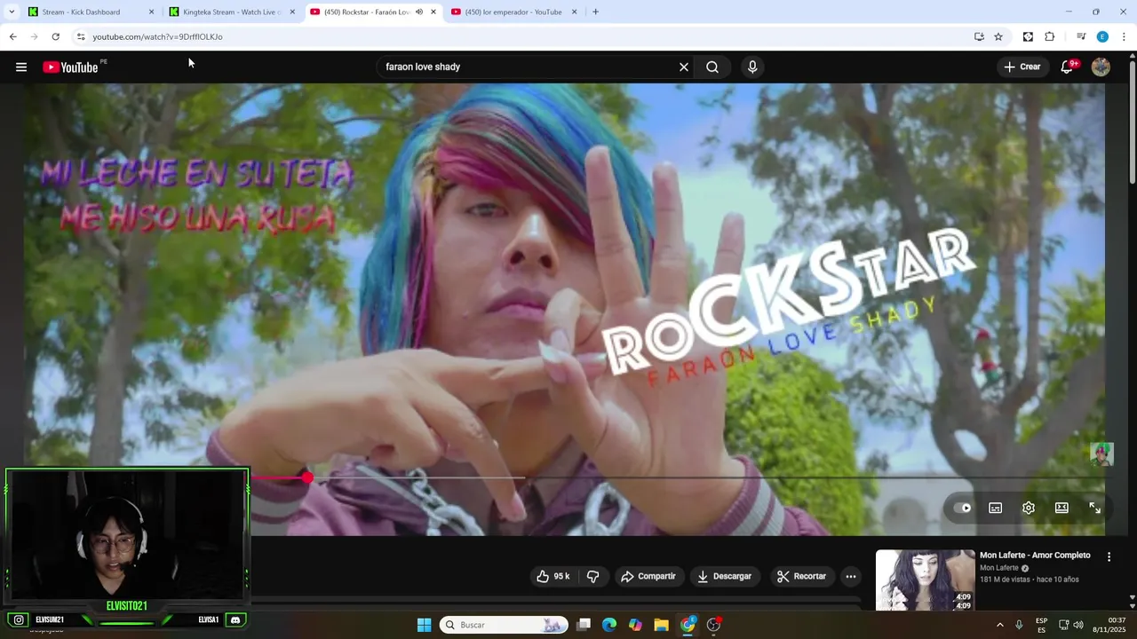Open a new browser tab
This screenshot has width=1137, height=639.
coord(595,12)
